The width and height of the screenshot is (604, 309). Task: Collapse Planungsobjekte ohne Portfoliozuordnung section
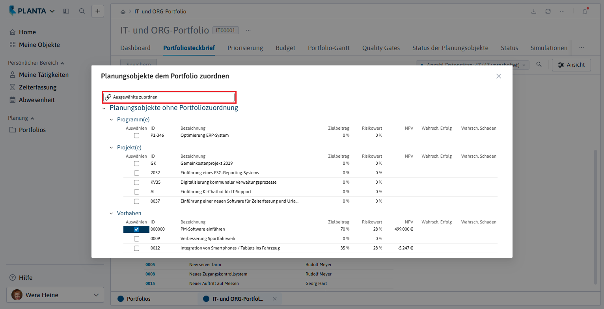pos(104,108)
